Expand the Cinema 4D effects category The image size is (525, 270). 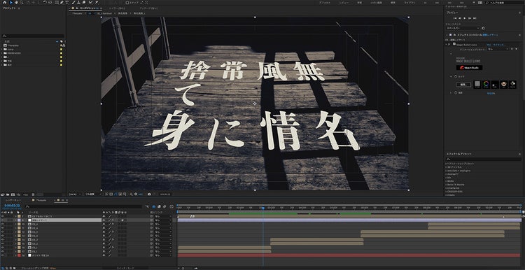(x=446, y=187)
